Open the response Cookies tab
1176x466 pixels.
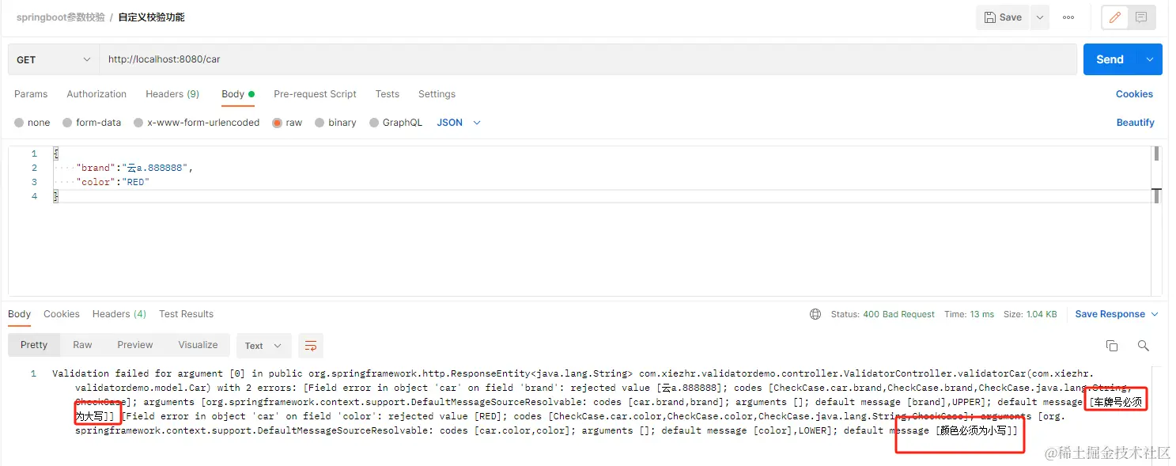pos(62,314)
